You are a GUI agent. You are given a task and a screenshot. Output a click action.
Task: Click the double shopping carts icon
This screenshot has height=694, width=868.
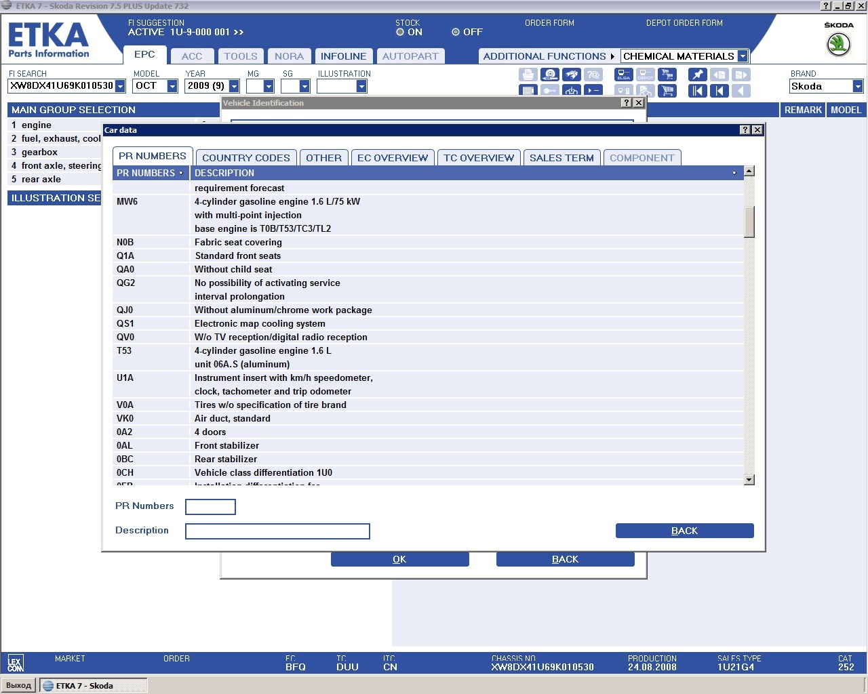pos(667,75)
